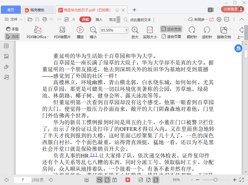This screenshot has width=248, height=185.
Task: Toggle 适合页面 fit page
Action: point(171,37)
